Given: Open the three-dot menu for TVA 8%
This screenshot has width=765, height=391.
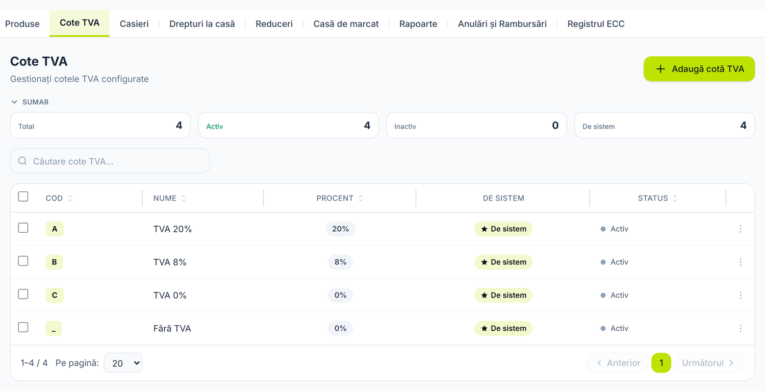Looking at the screenshot, I should coord(741,262).
